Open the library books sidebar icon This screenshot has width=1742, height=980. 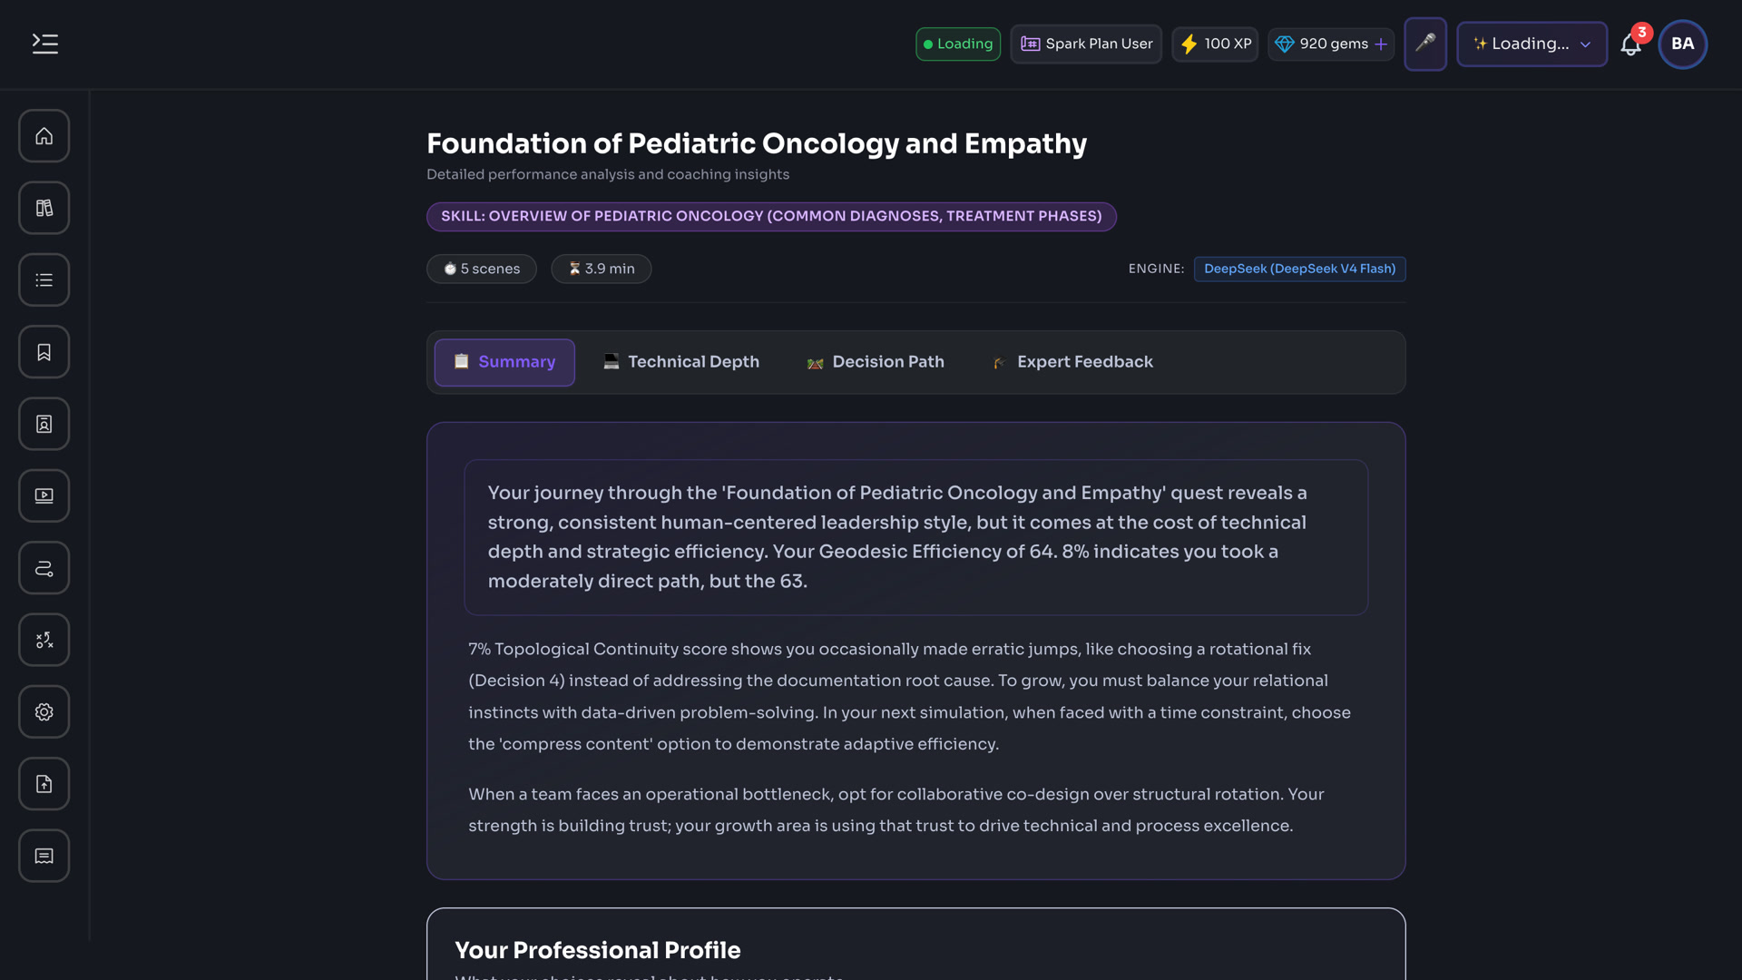click(x=44, y=208)
